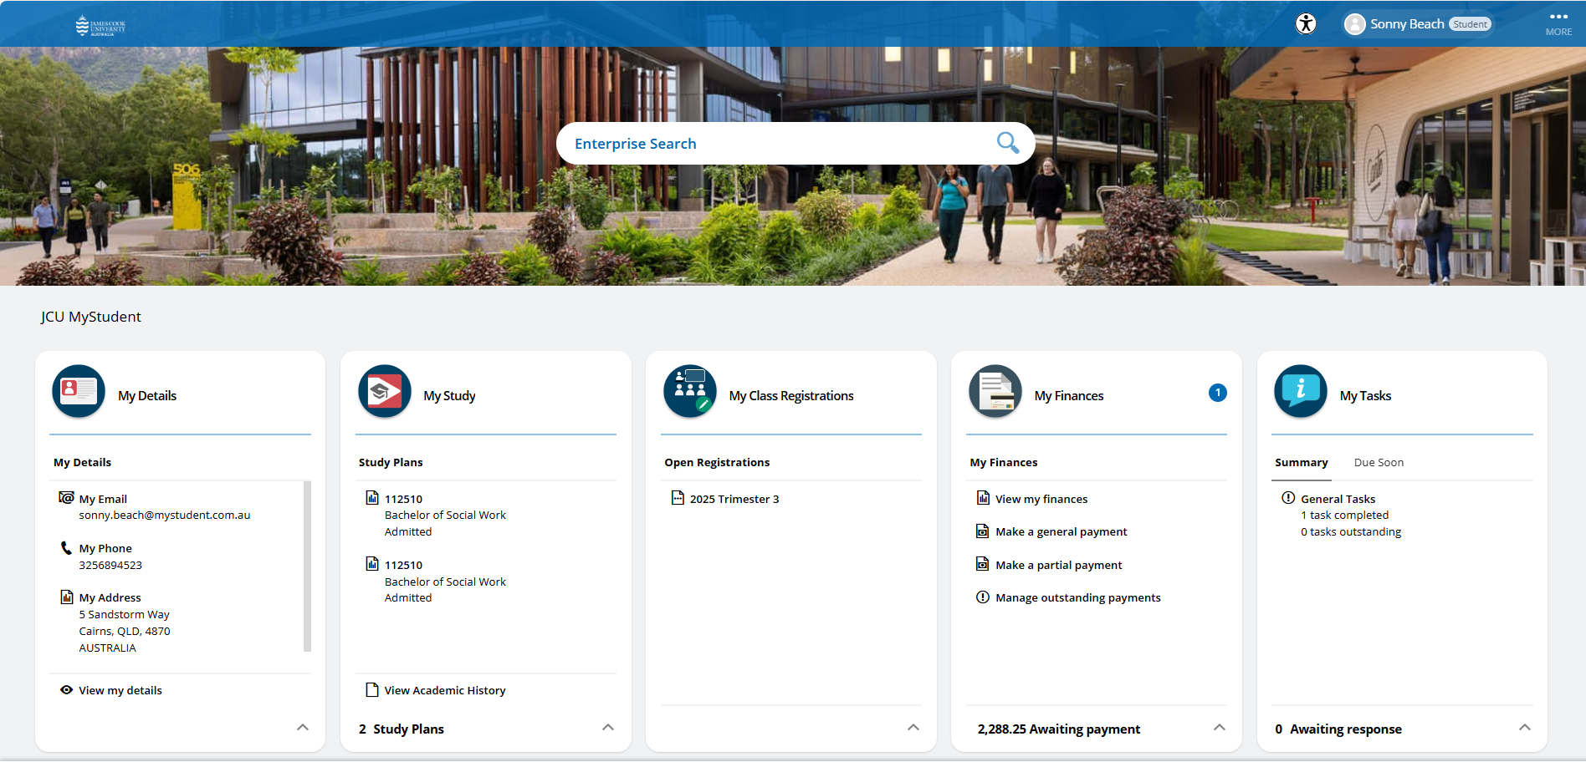Viewport: 1586px width, 762px height.
Task: Click the My Finances card title
Action: coord(1069,396)
